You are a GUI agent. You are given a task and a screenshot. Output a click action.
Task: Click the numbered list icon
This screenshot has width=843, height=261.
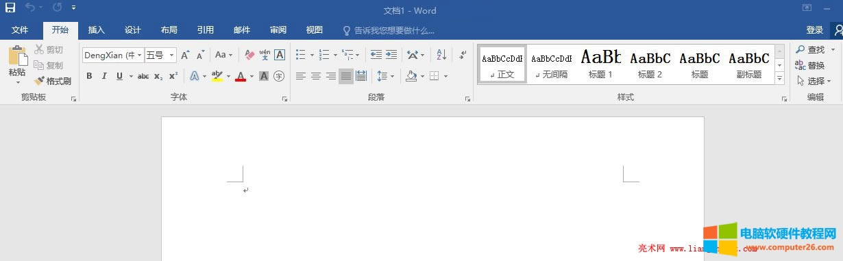pos(324,55)
